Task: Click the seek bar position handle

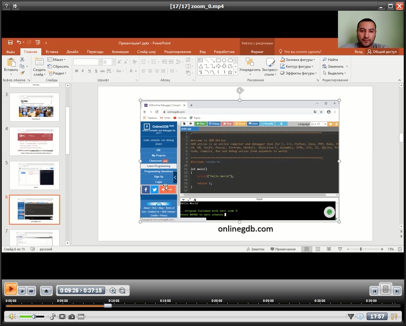Action: [108, 306]
